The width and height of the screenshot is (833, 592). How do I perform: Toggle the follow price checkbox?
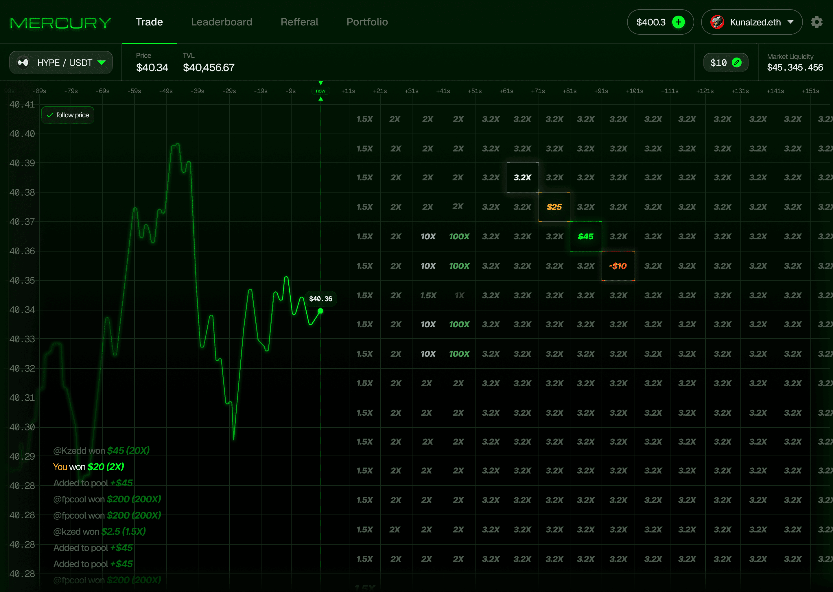(50, 115)
